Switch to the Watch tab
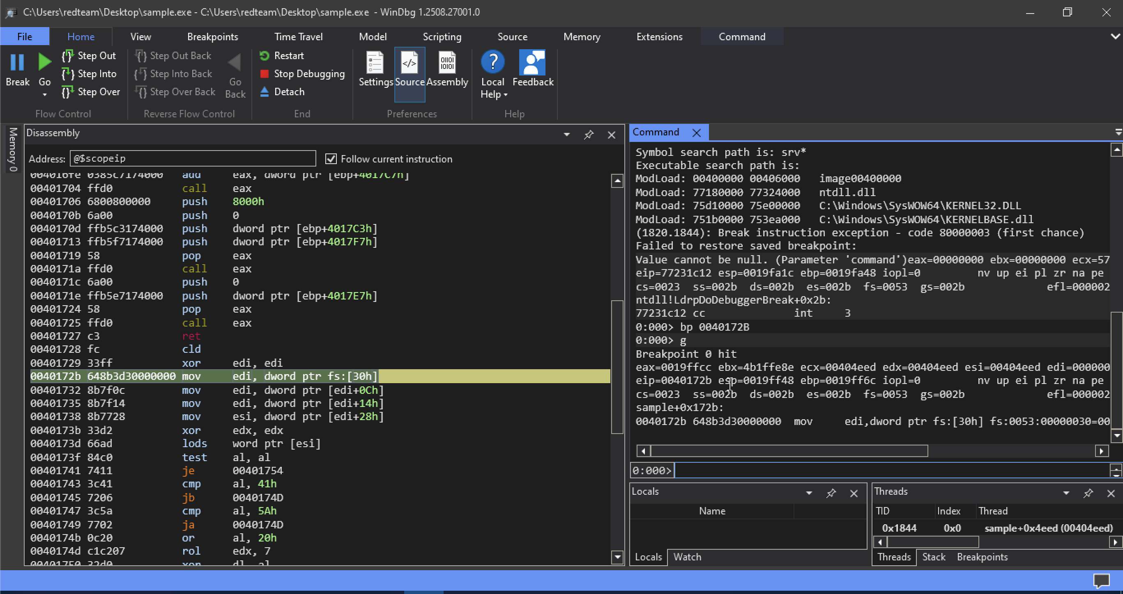 point(687,557)
